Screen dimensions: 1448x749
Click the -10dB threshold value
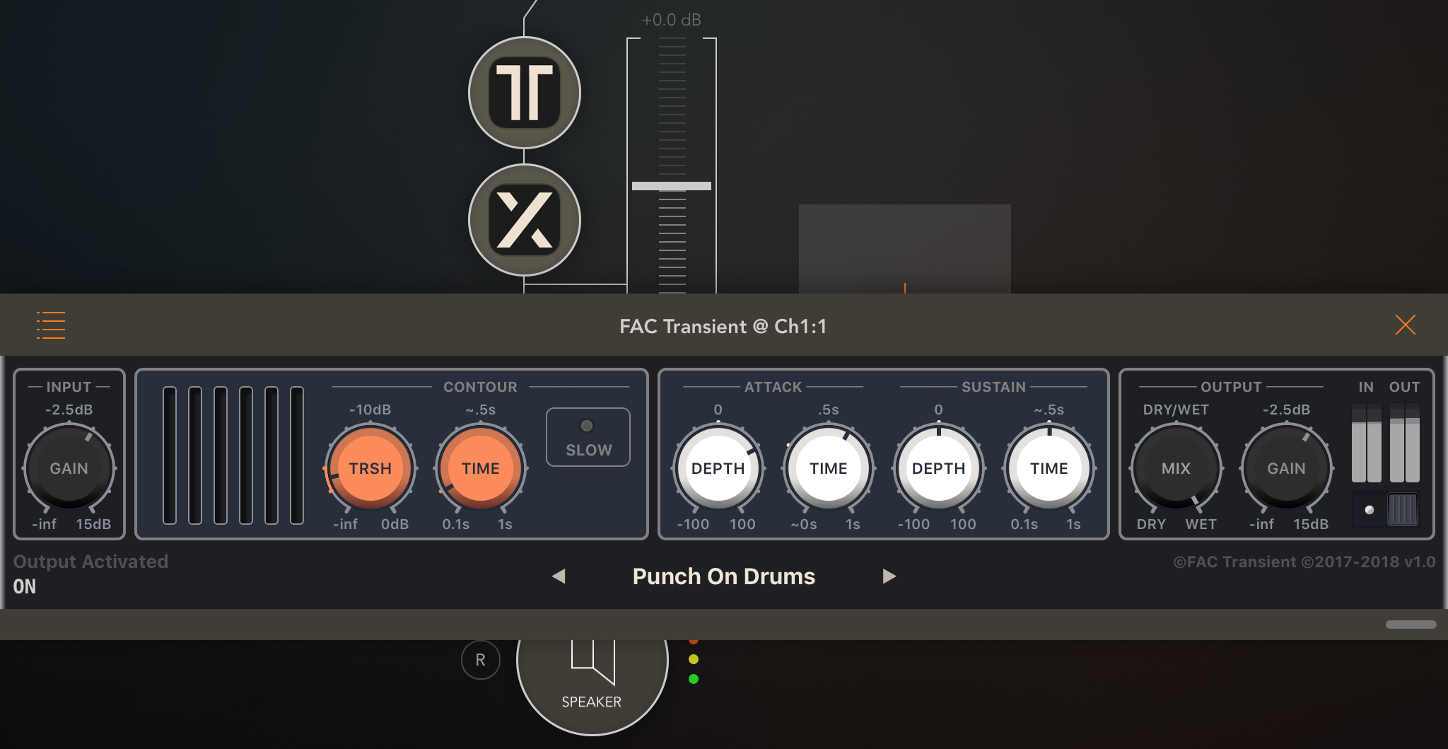tap(370, 410)
